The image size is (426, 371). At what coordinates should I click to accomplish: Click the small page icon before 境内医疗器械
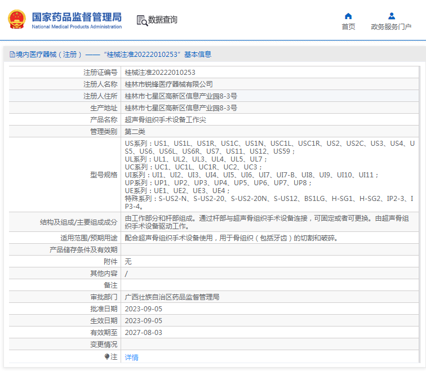tap(12, 55)
